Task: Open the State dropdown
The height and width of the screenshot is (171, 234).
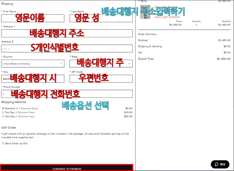Action: point(101,64)
